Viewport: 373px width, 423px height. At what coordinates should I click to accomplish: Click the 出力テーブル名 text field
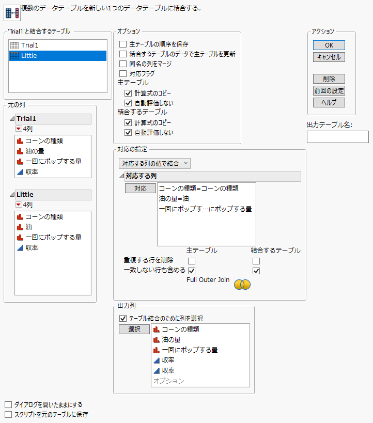click(337, 137)
